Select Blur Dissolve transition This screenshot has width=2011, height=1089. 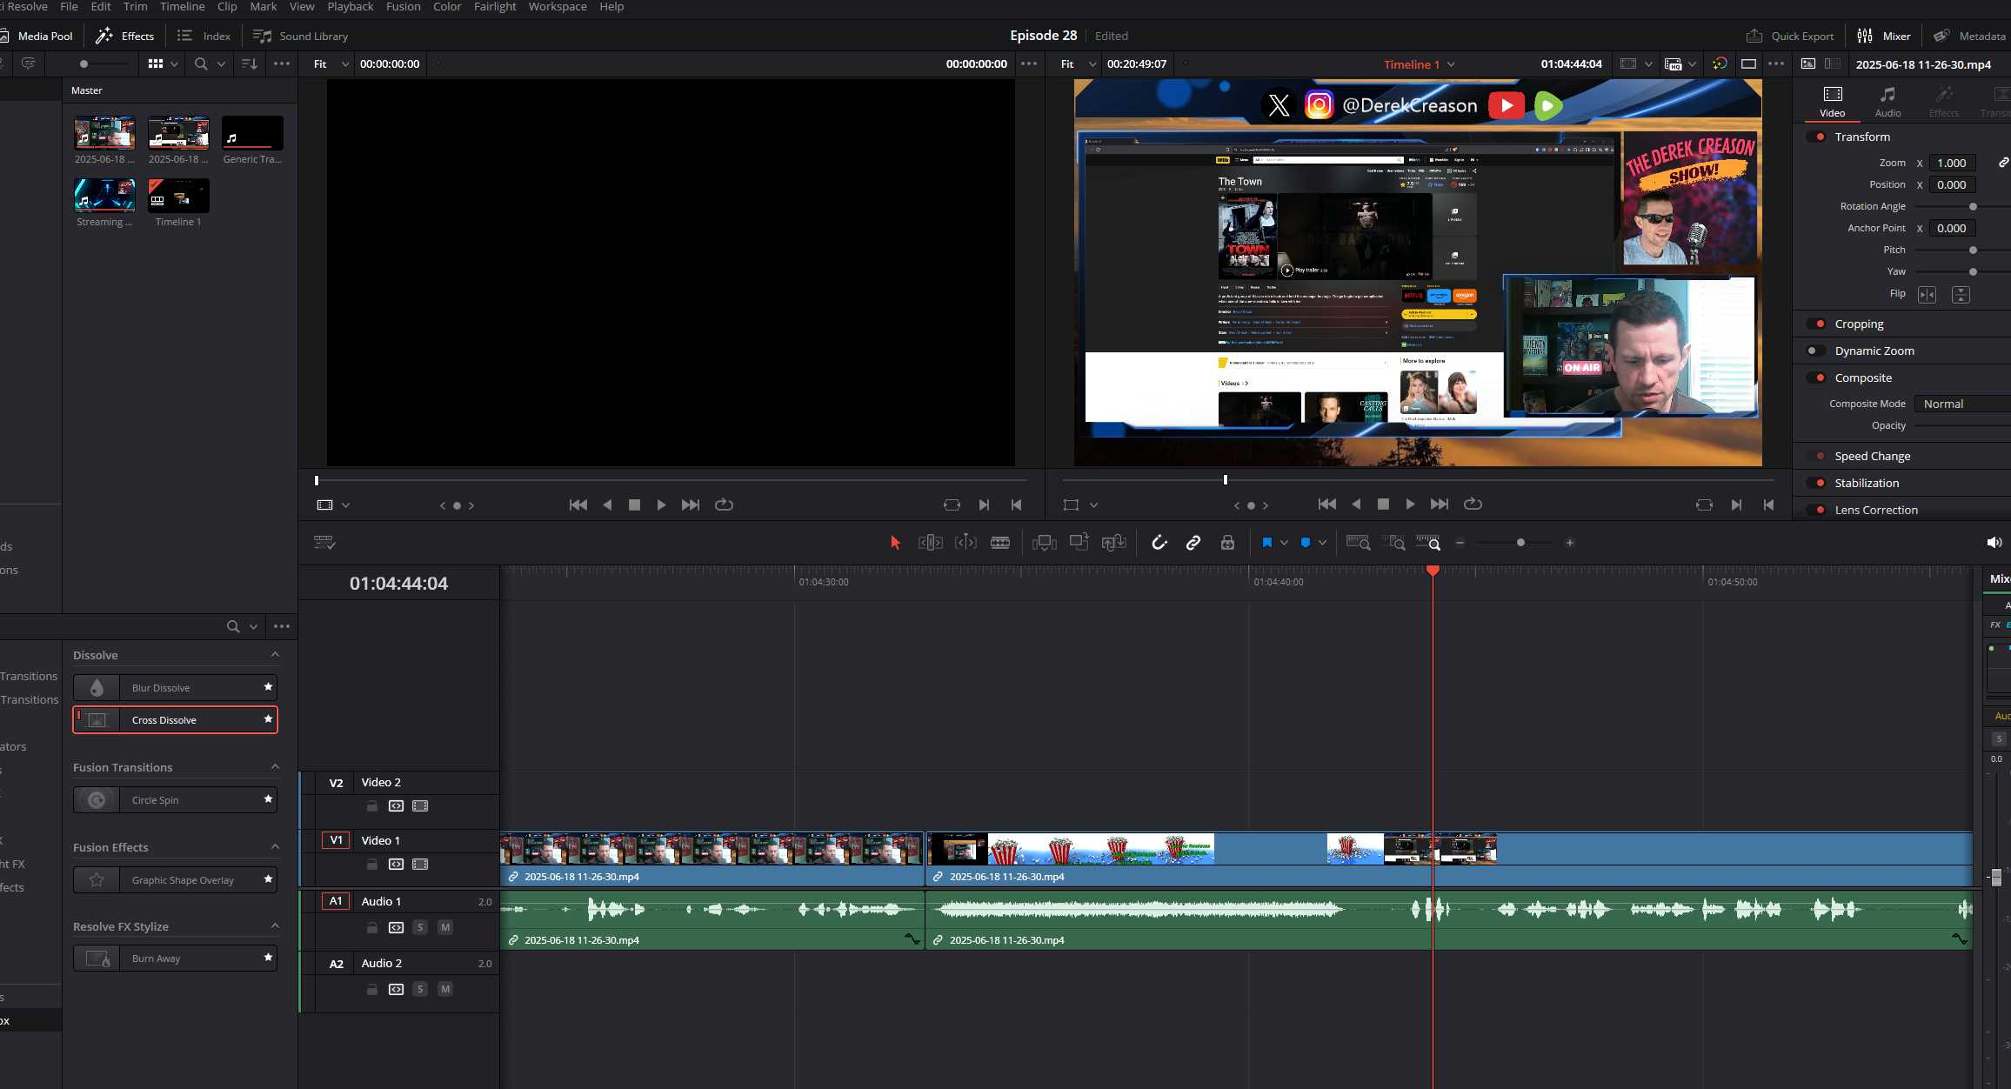point(175,687)
